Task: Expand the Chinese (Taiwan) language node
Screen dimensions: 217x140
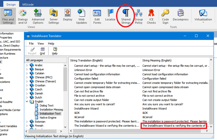Action: coord(27,81)
